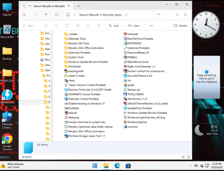Close the Search Results tab
The width and height of the screenshot is (224, 171).
(x=69, y=6)
